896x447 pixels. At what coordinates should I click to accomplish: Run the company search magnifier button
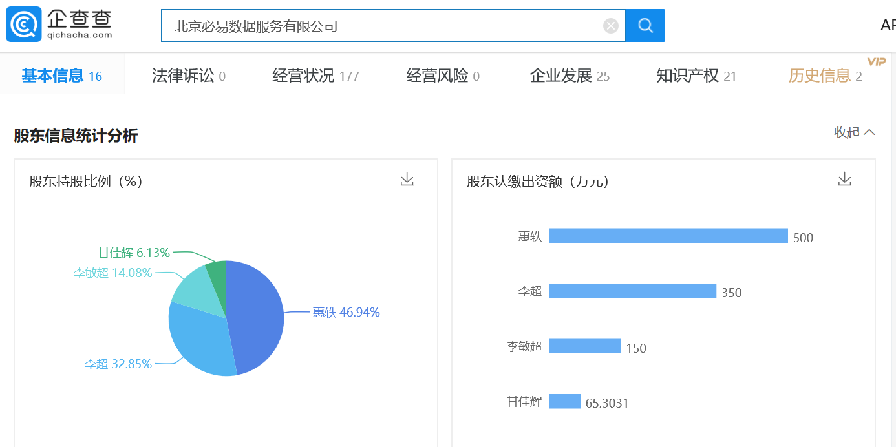coord(645,26)
